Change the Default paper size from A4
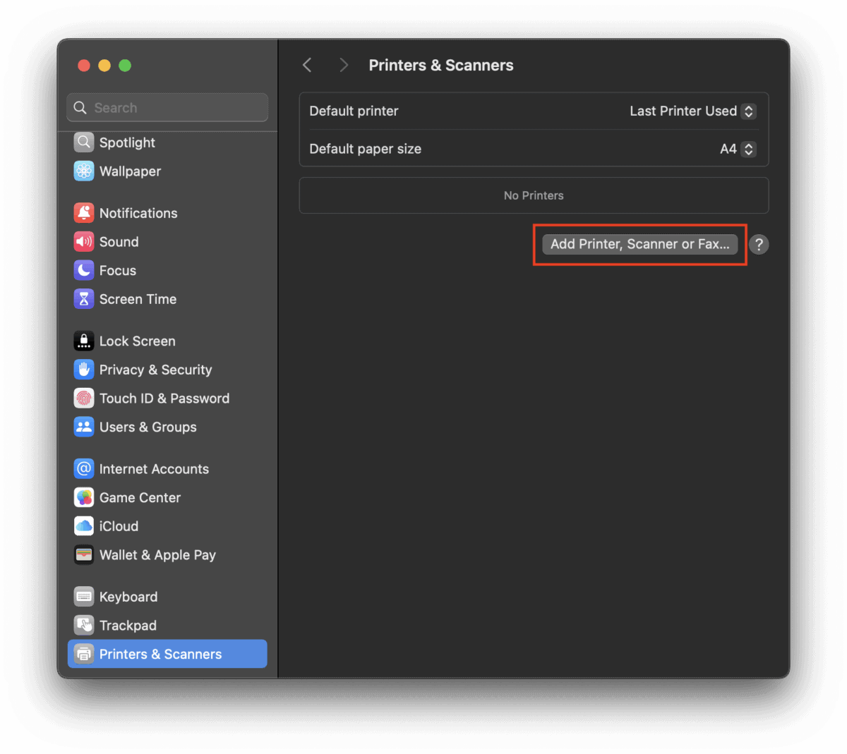The height and width of the screenshot is (754, 847). click(736, 149)
